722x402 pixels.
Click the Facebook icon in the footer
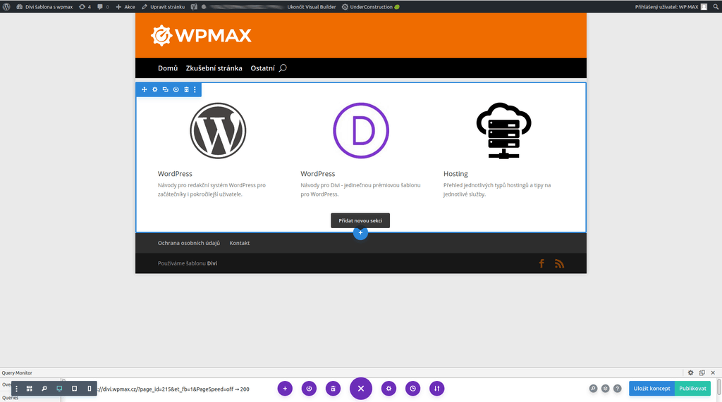coord(541,263)
